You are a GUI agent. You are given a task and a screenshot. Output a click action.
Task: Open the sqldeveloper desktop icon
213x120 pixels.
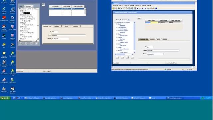point(13,81)
